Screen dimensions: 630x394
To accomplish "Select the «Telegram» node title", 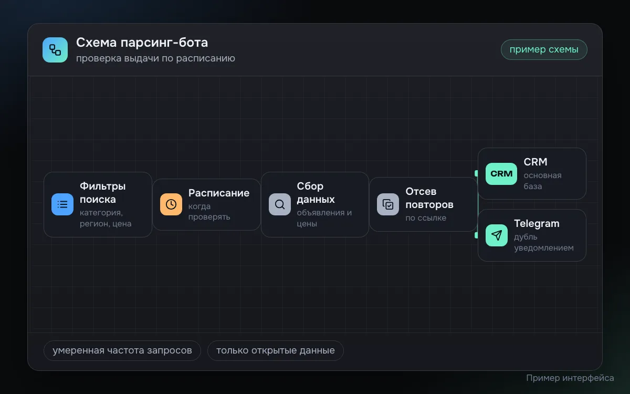I will (537, 223).
